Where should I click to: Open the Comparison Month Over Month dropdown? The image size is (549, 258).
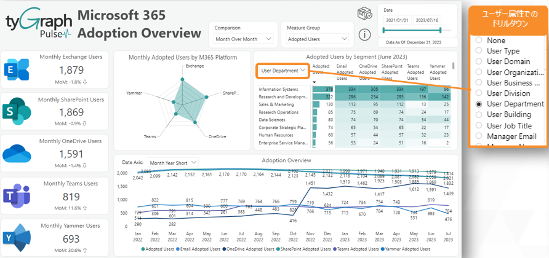click(x=243, y=39)
